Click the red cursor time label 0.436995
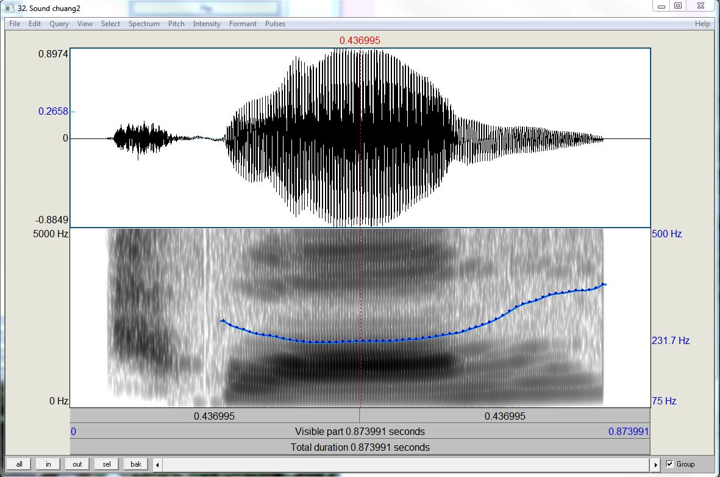 [x=360, y=40]
